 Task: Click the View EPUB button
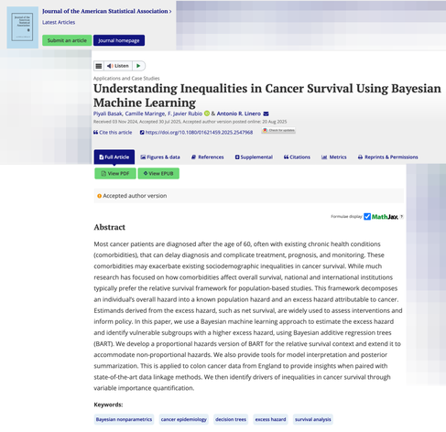pyautogui.click(x=158, y=174)
